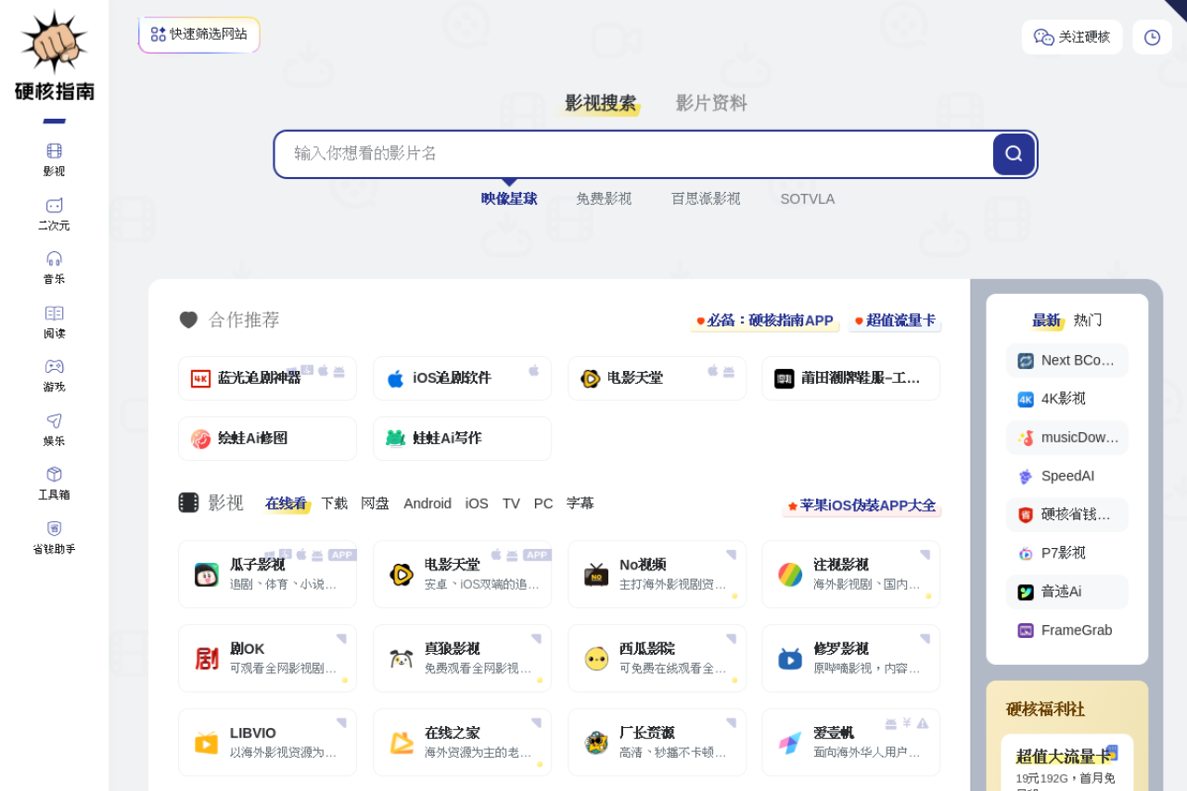1187x791 pixels.
Task: Click the 修罗影视 blue TV icon
Action: (x=790, y=658)
